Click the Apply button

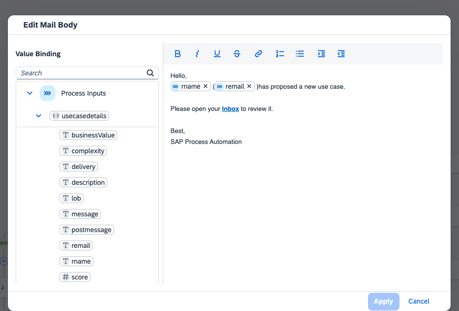383,301
